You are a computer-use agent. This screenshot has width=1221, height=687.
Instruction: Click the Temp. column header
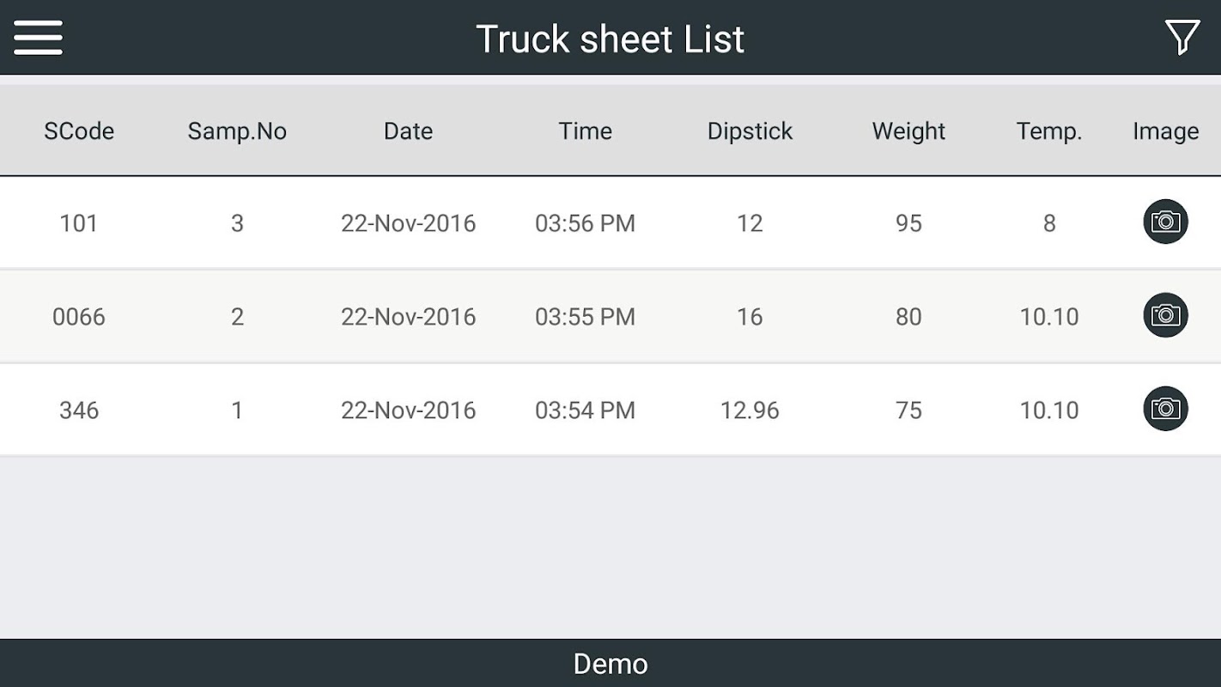(1049, 131)
